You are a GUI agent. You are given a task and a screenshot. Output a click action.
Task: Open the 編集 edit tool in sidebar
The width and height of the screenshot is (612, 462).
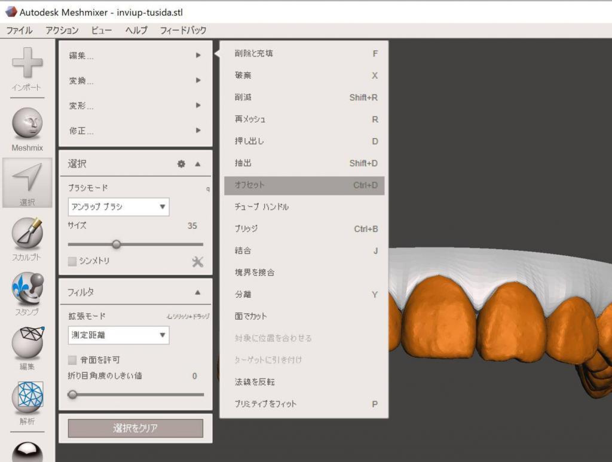point(27,342)
